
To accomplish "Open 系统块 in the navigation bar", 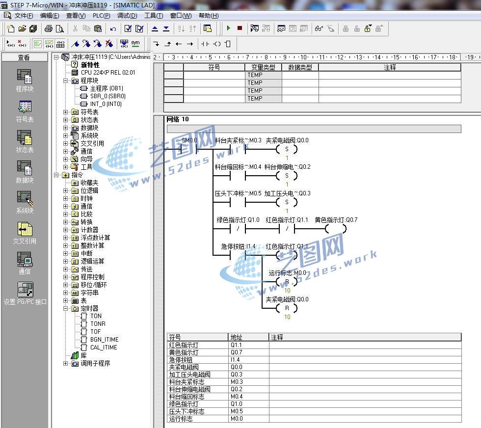I will 25,202.
